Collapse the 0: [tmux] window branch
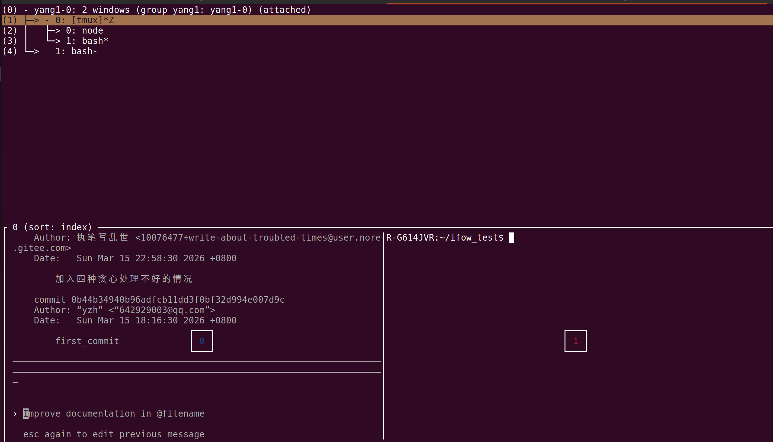 (x=47, y=20)
